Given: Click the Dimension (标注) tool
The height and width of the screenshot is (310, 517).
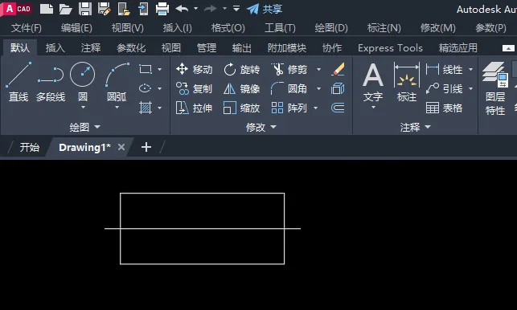Looking at the screenshot, I should pos(407,82).
